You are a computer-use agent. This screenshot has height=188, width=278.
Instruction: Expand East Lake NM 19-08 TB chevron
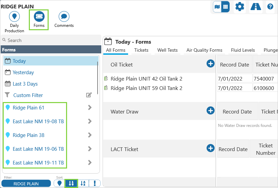[x=90, y=122]
